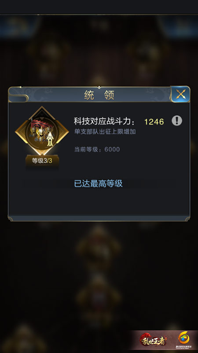Click the 单支部队出征上限增加 description text
The height and width of the screenshot is (353, 198).
tap(105, 131)
